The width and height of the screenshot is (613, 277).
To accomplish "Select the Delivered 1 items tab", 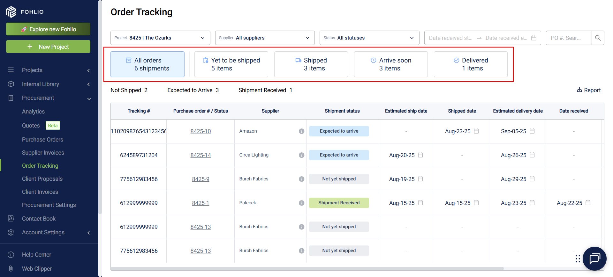I will [471, 64].
